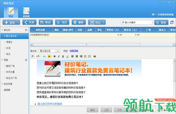Expand the 好友共享 section
Image resolution: width=176 pixels, height=114 pixels.
[x=2, y=84]
